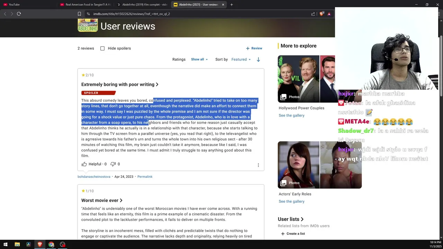Click Brave browser taskbar icon
This screenshot has width=443, height=249.
[x=40, y=245]
